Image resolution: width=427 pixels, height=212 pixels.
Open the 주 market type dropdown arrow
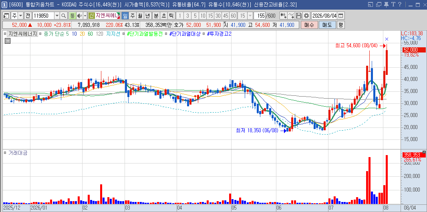click(21, 16)
